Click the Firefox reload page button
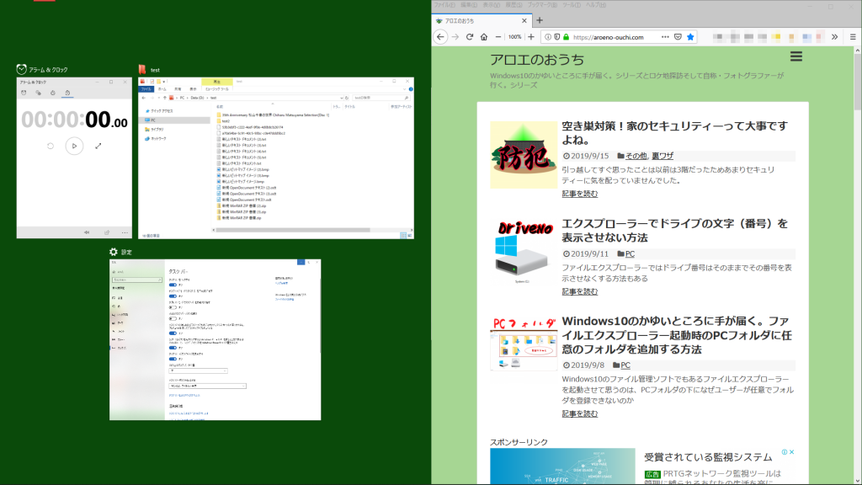This screenshot has height=485, width=862. pyautogui.click(x=470, y=37)
